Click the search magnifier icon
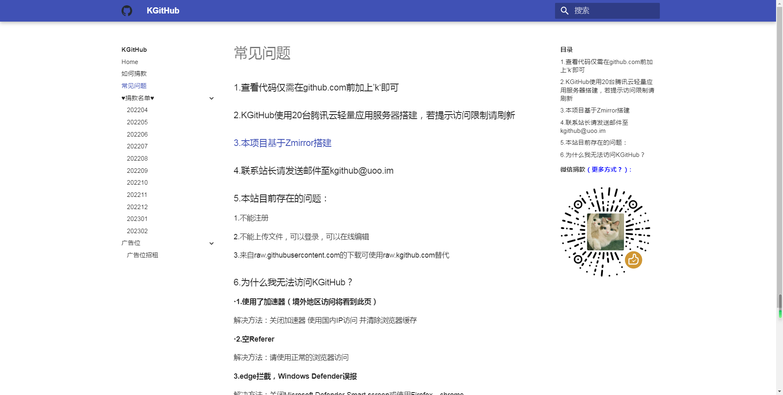The width and height of the screenshot is (783, 395). (x=564, y=11)
